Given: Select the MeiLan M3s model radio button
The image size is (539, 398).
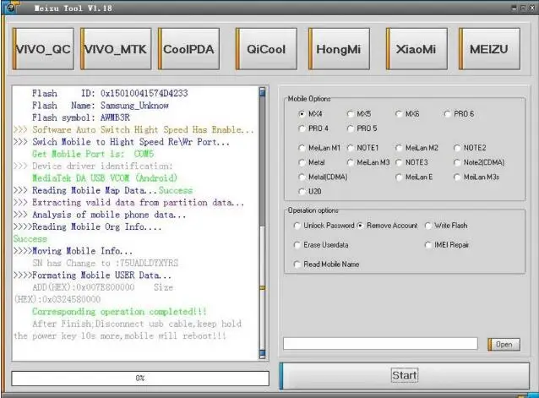Looking at the screenshot, I should (457, 177).
